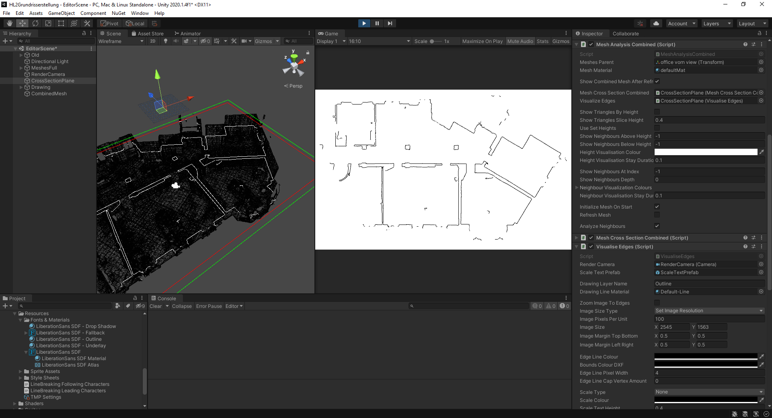
Task: Expand the Old object in the Hierarchy
Action: click(21, 55)
